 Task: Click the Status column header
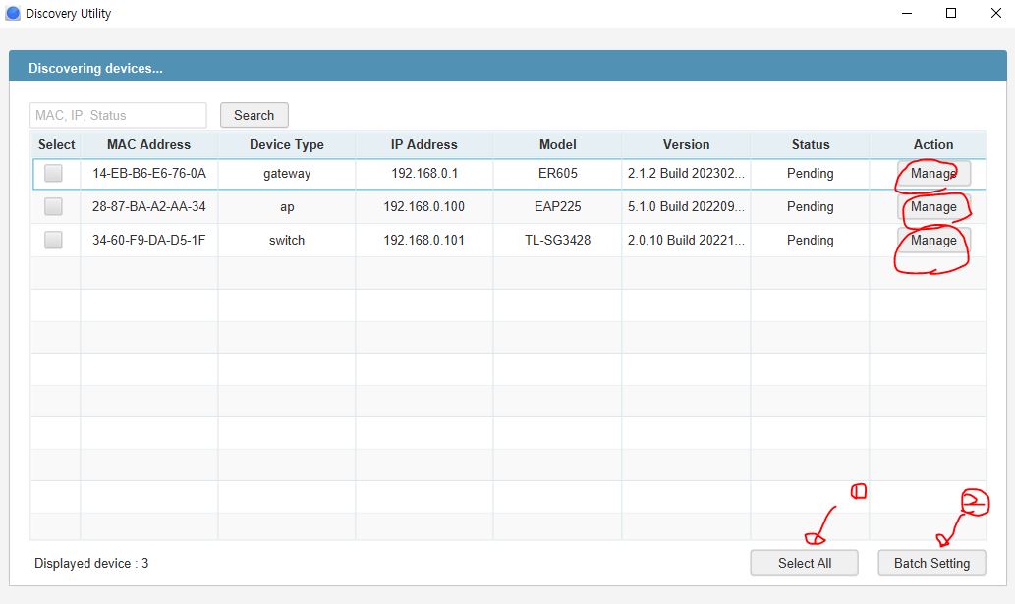click(811, 144)
